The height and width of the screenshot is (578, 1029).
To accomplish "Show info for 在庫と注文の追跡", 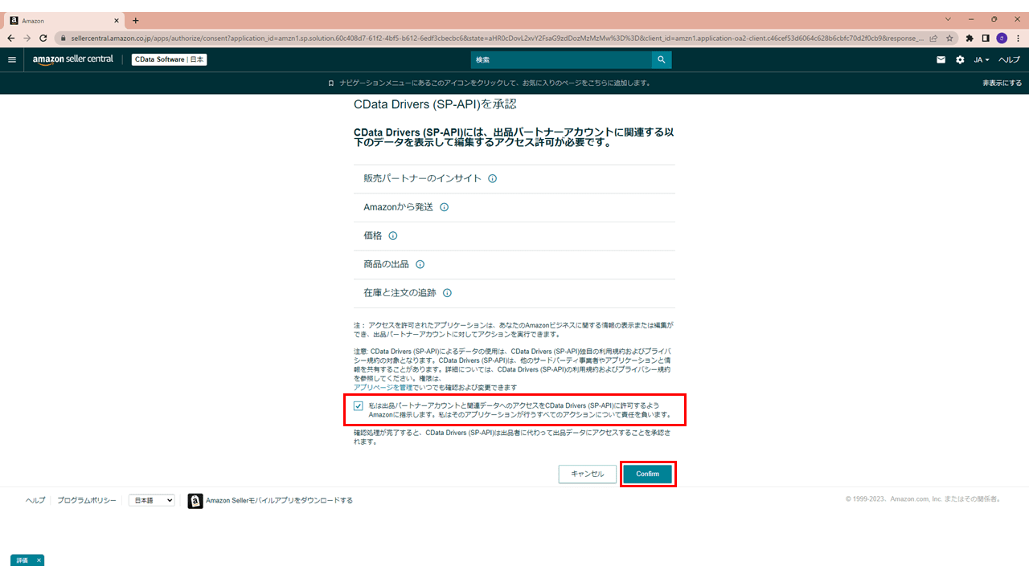I will point(447,293).
